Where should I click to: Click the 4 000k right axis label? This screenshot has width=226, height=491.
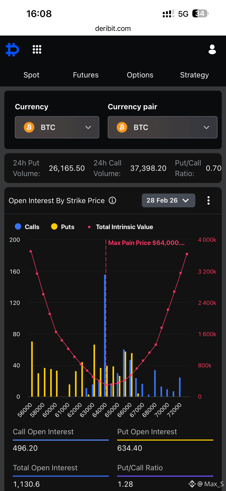click(207, 240)
